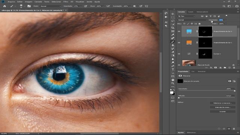Select the Lasso tool

(172, 21)
